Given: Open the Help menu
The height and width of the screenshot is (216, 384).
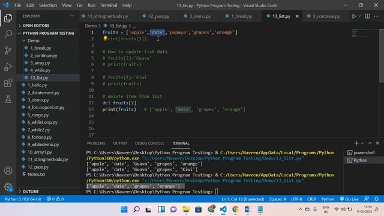Looking at the screenshot, I should [x=127, y=5].
